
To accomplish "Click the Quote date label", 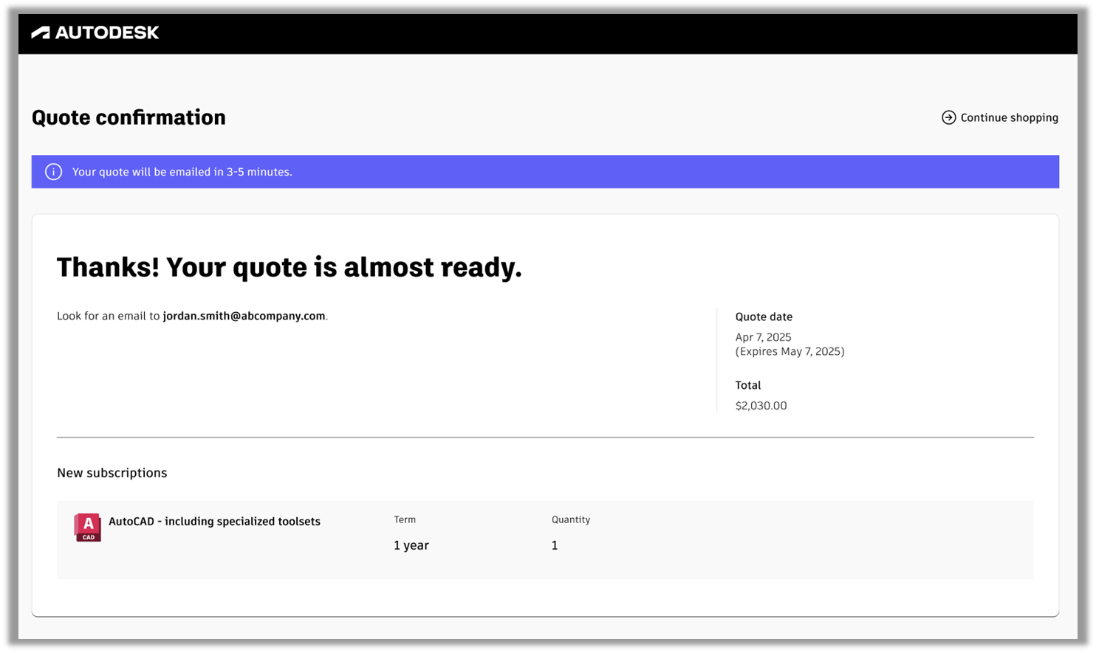I will point(764,317).
